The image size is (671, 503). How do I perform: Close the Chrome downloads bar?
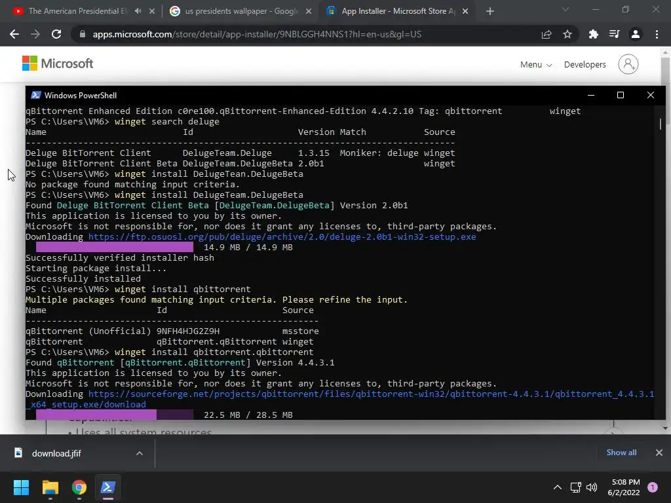point(659,453)
